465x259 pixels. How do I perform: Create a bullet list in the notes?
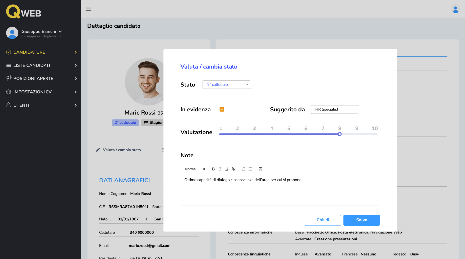[250, 169]
